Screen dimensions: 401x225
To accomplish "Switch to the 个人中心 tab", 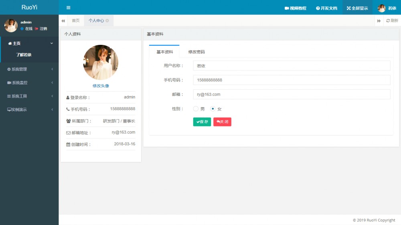I will 96,20.
